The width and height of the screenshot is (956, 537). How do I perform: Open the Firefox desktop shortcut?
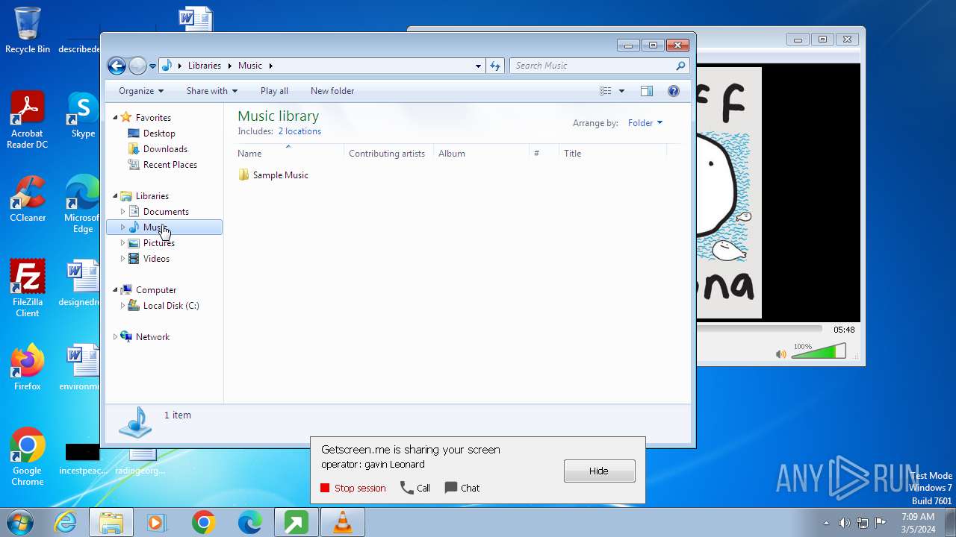[28, 367]
